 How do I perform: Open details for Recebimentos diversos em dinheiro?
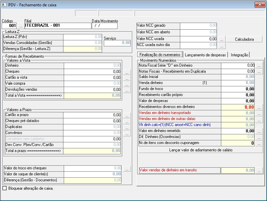point(259,107)
